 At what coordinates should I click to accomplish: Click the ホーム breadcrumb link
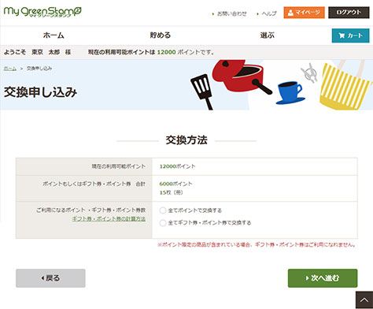(10, 69)
